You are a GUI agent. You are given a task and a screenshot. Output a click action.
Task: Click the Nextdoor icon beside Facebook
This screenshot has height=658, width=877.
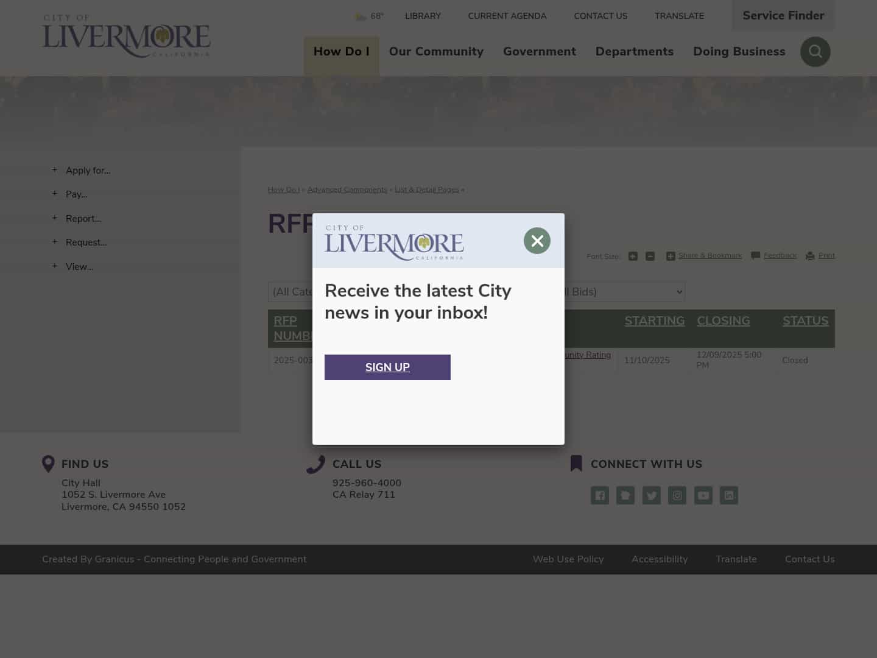point(625,495)
